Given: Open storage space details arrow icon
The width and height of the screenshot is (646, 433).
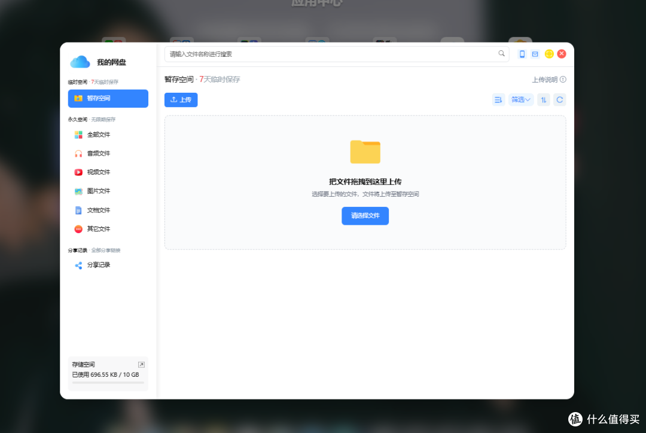Looking at the screenshot, I should 141,365.
